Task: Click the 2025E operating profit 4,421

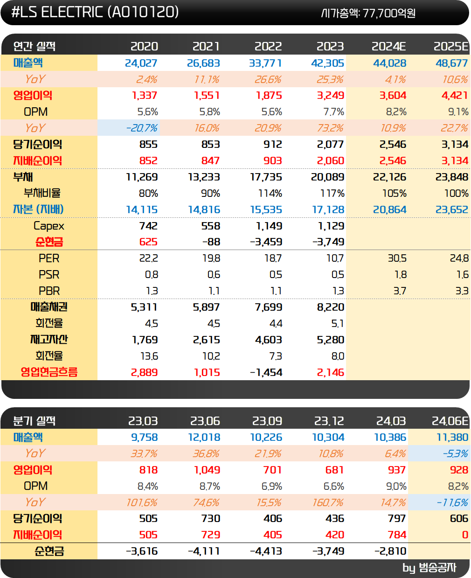Action: pyautogui.click(x=454, y=96)
